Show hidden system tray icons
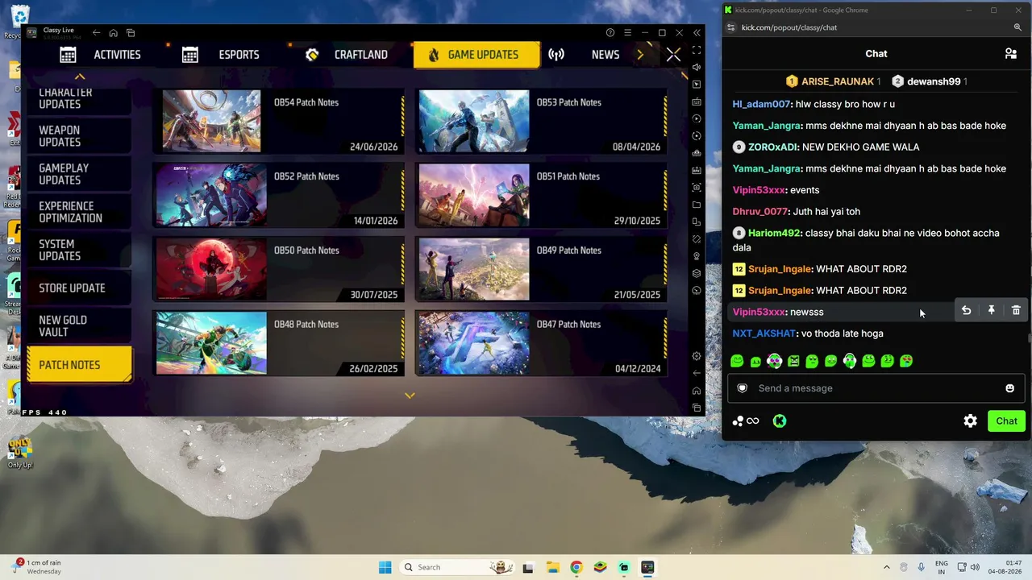The height and width of the screenshot is (580, 1032). pyautogui.click(x=886, y=567)
